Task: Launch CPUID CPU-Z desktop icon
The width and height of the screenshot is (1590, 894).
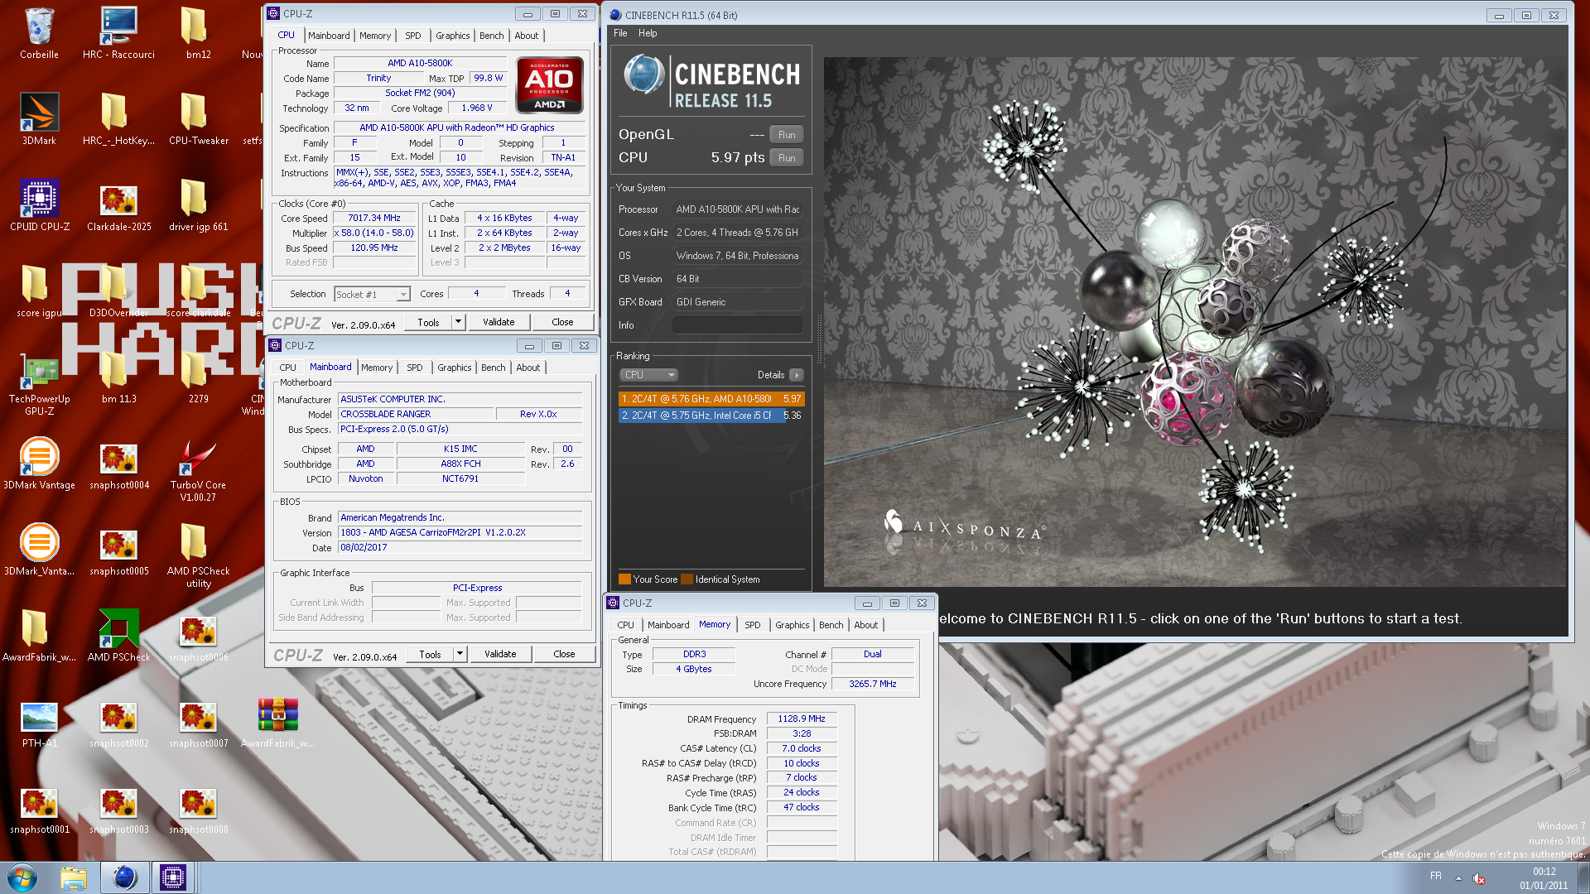Action: point(39,205)
